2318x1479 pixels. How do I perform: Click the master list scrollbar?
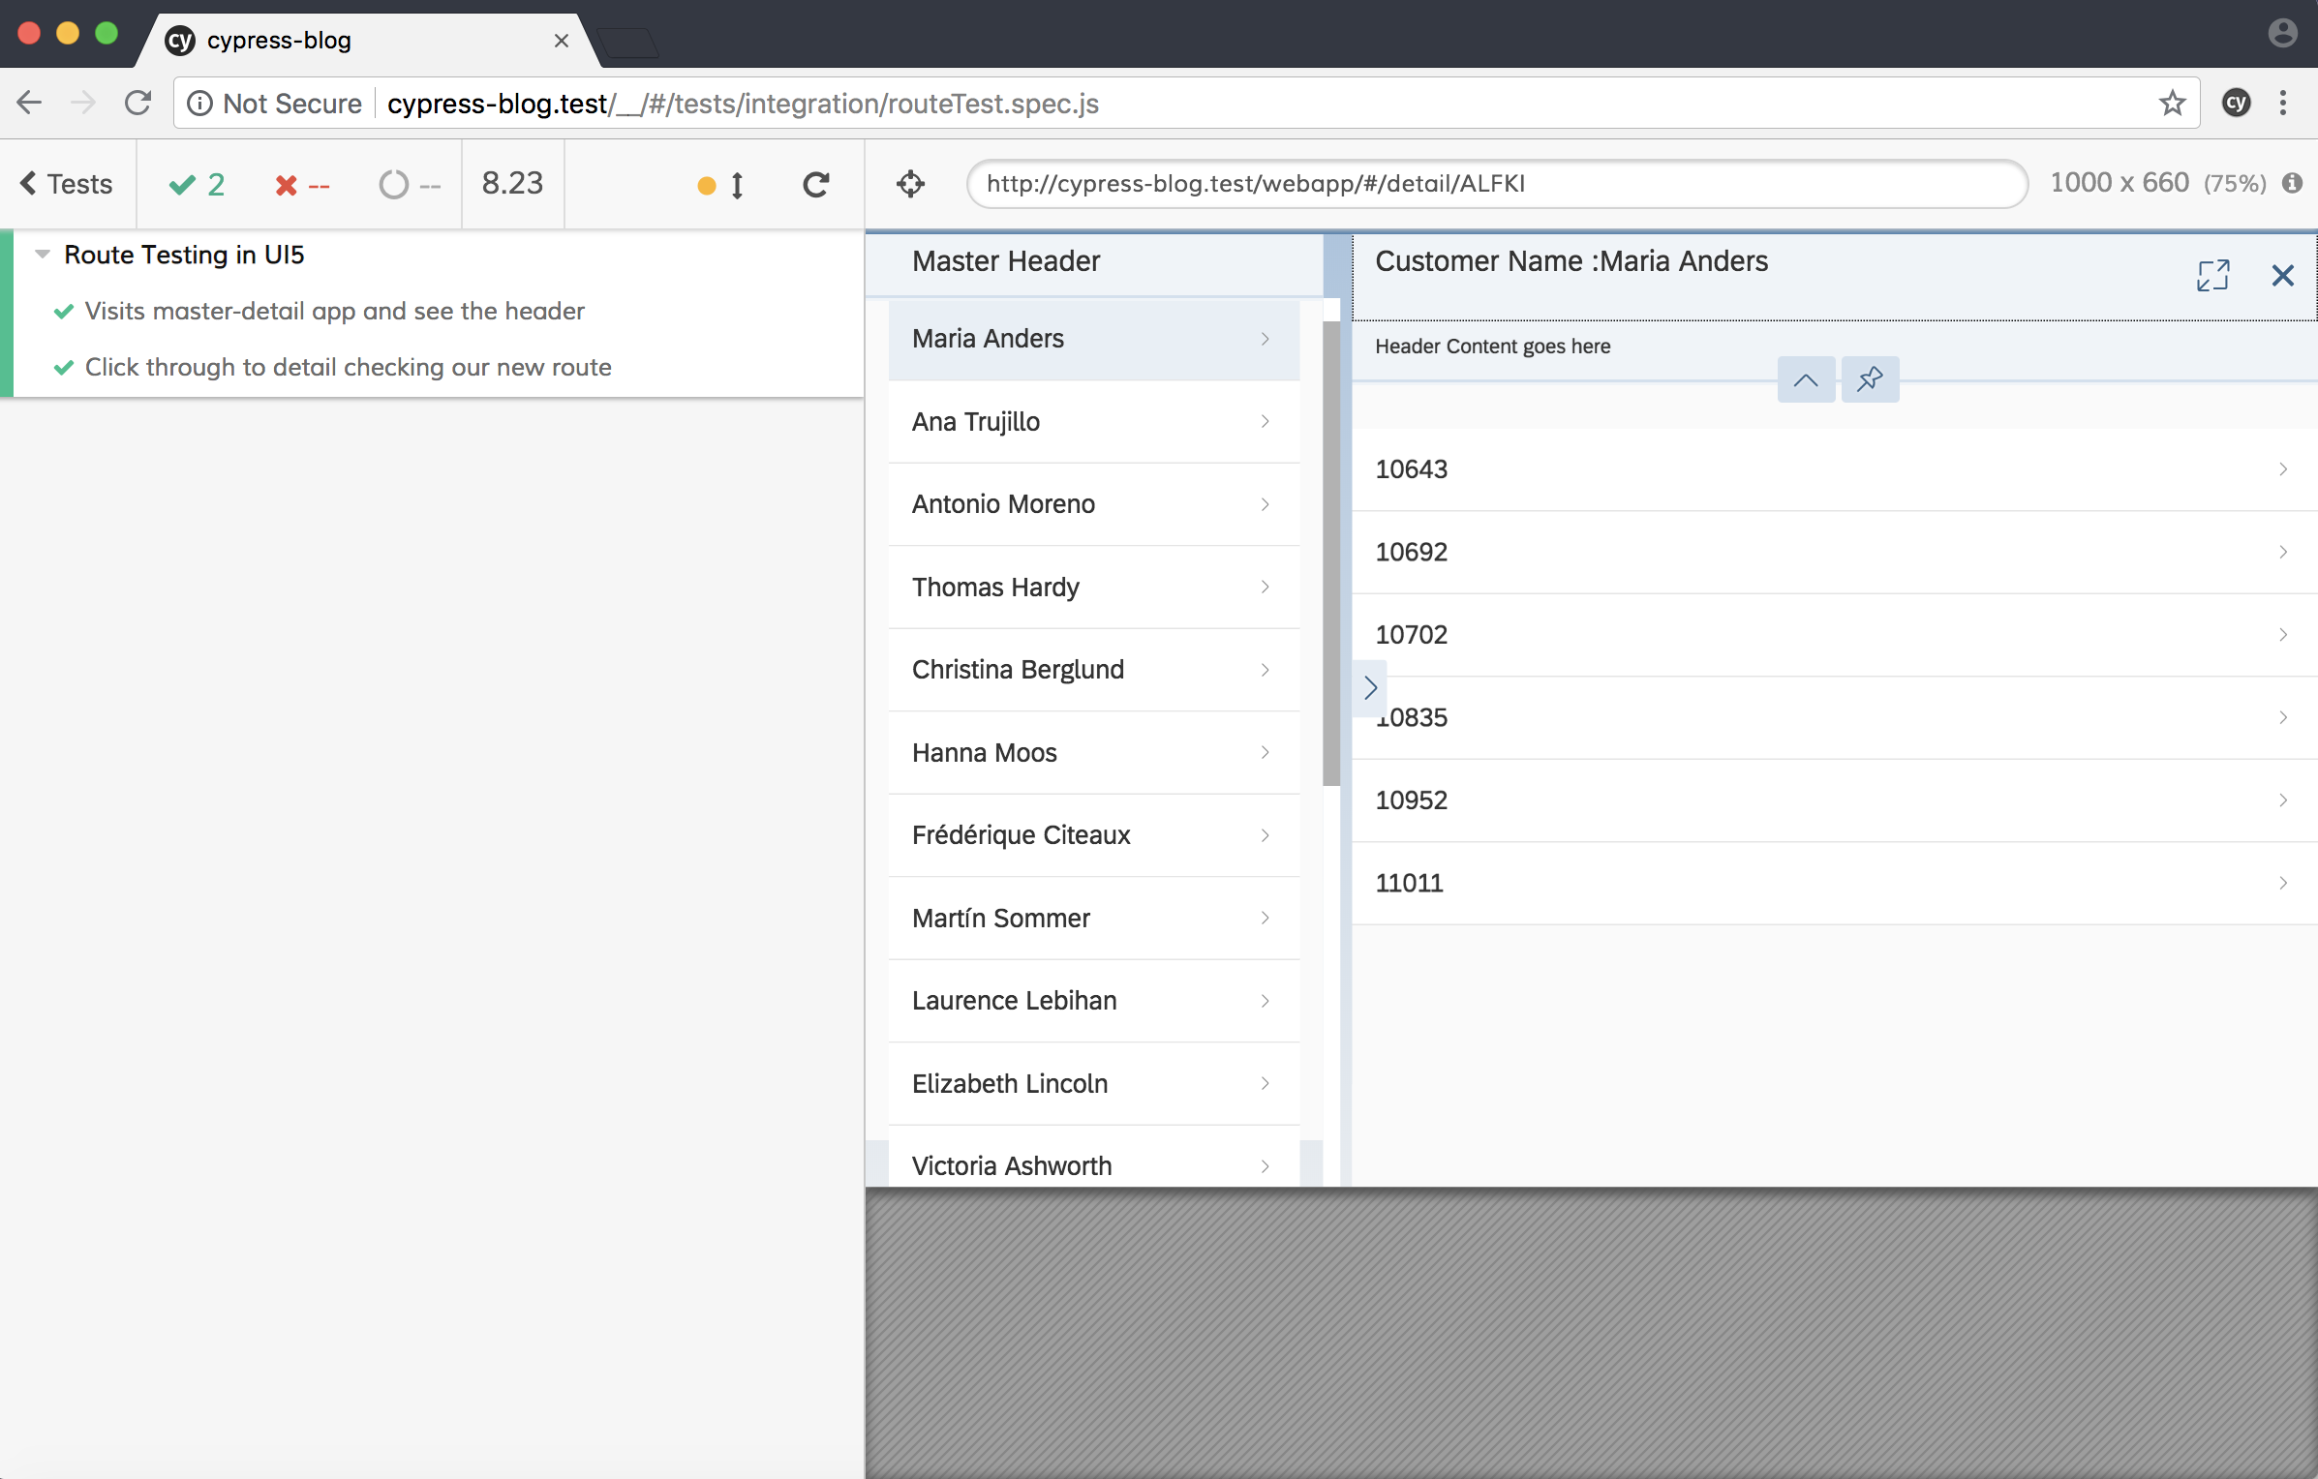click(x=1331, y=554)
